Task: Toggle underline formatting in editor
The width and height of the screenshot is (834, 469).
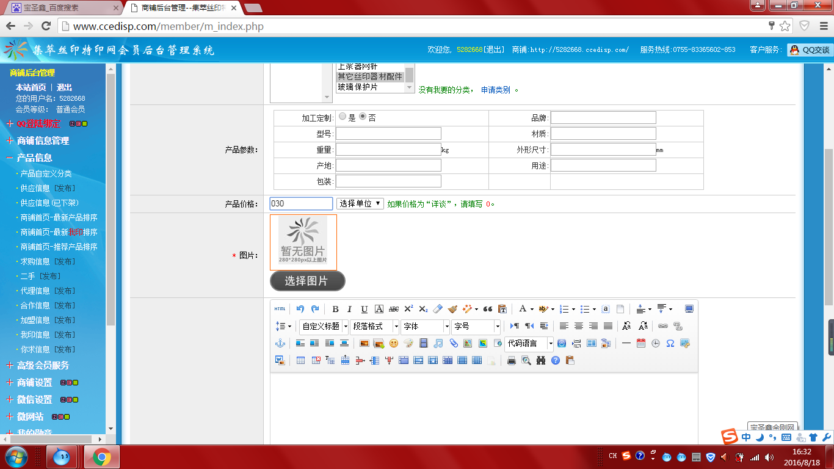Action: [x=364, y=309]
